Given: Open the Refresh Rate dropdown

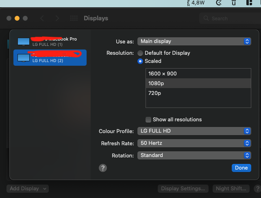Looking at the screenshot, I should (194, 143).
